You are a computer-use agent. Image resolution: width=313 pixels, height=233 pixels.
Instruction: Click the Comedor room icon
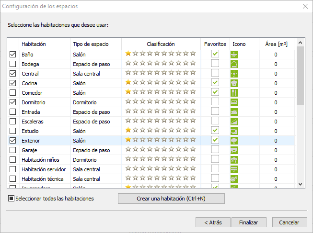click(234, 92)
